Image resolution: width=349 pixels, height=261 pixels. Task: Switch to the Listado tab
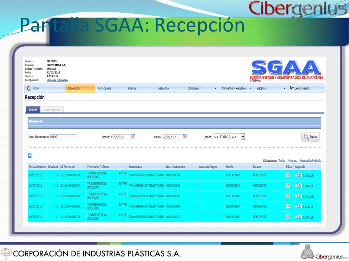tap(33, 109)
